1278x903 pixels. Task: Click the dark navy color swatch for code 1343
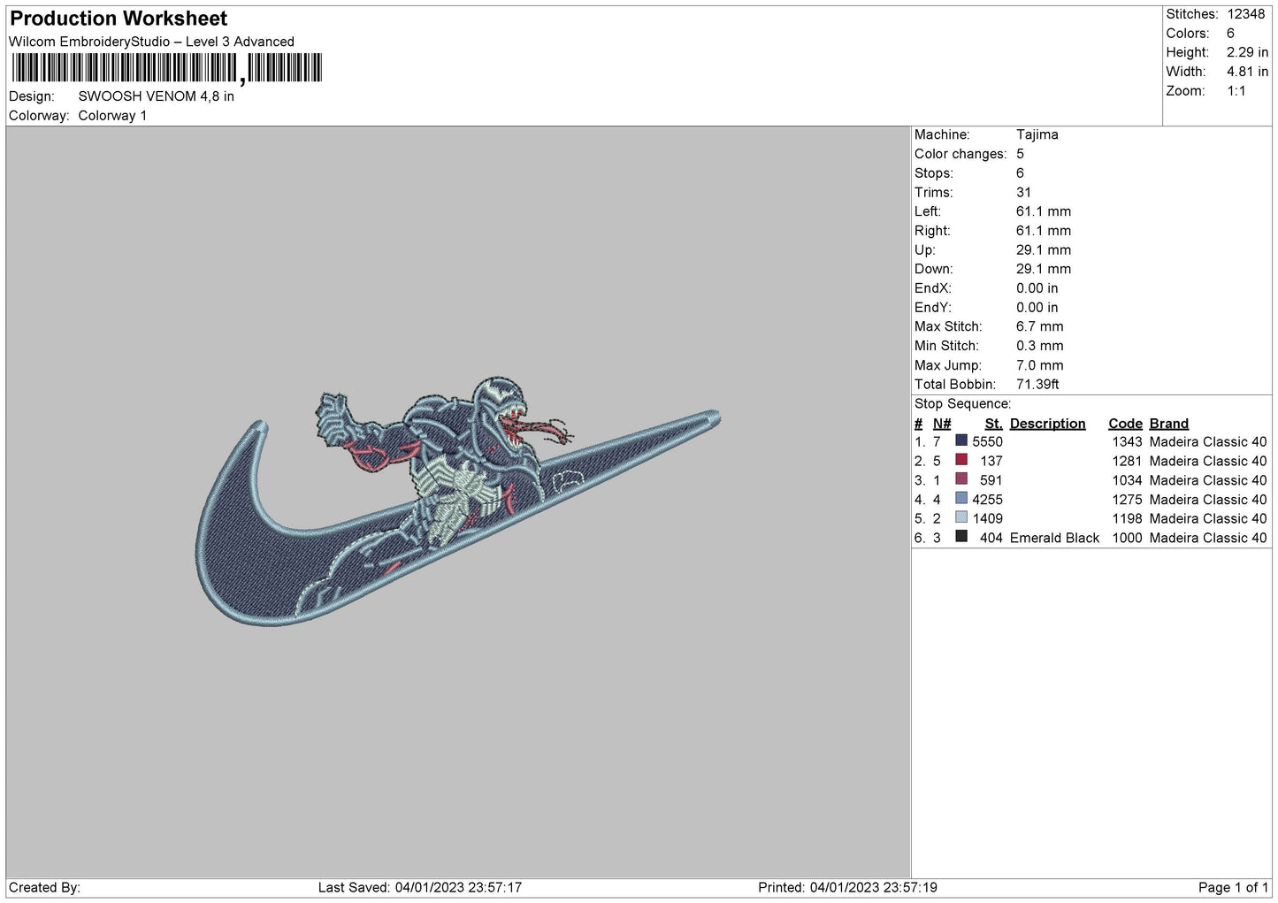[960, 440]
